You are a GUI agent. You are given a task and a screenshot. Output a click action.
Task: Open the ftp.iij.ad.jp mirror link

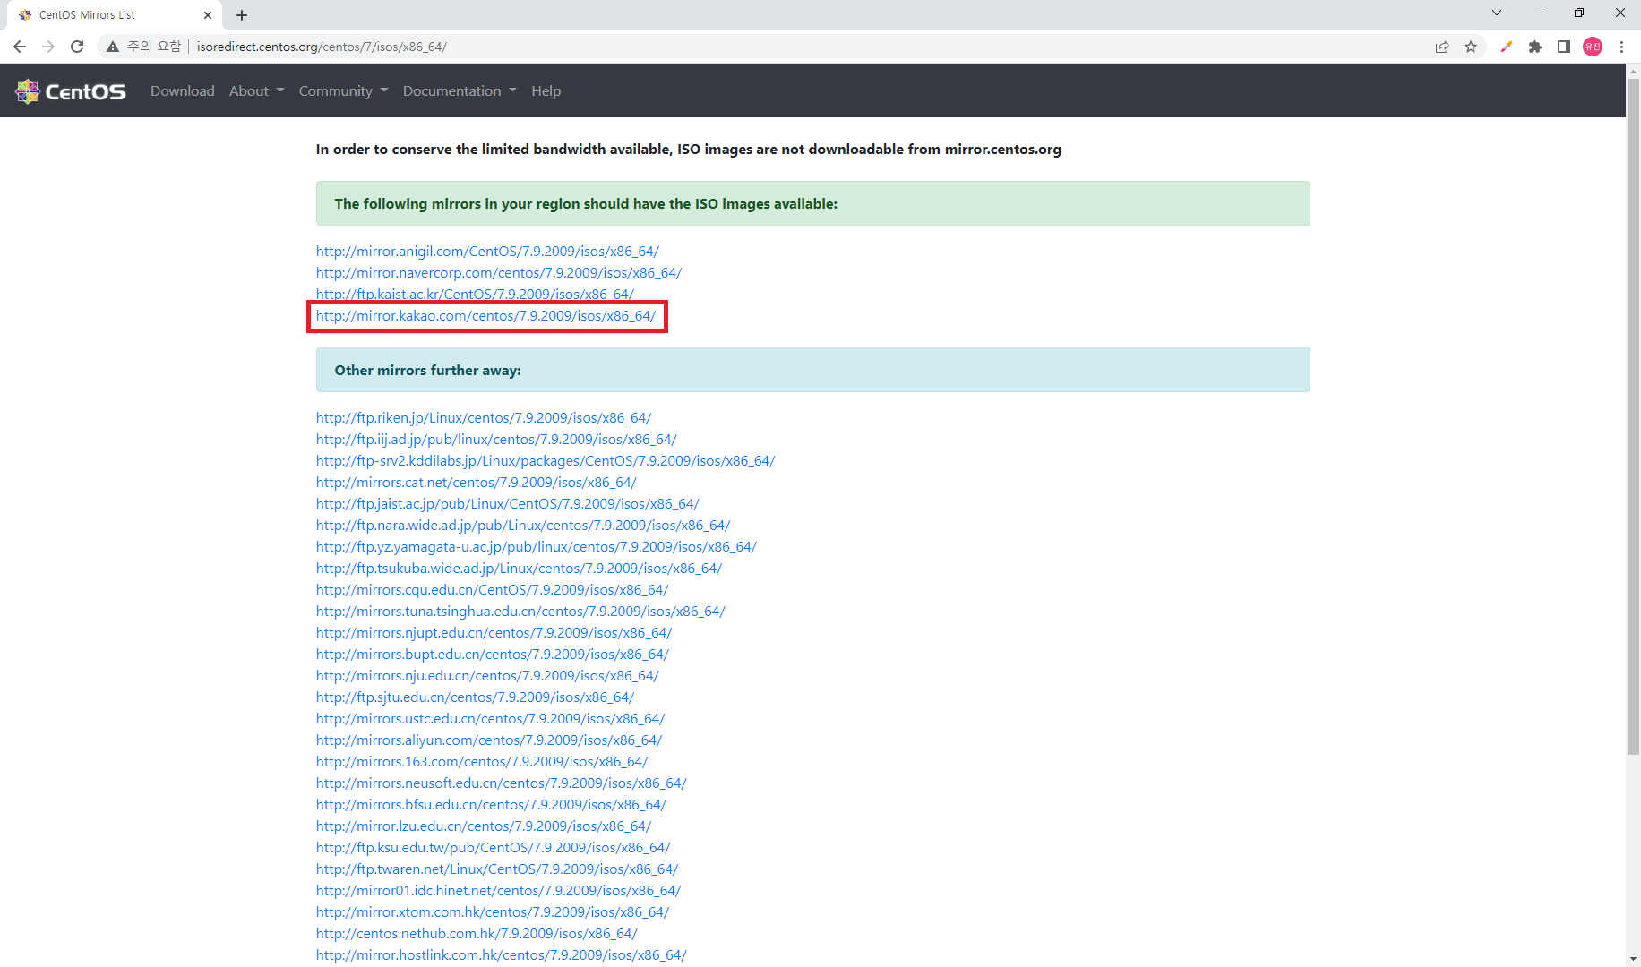click(x=496, y=440)
